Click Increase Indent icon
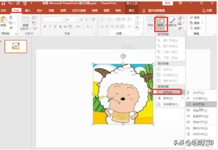Image resolution: width=218 pixels, height=150 pixels. pos(124,19)
